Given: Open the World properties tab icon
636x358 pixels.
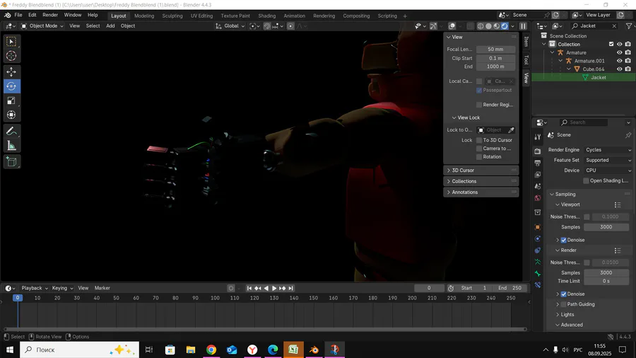Looking at the screenshot, I should coord(538,198).
